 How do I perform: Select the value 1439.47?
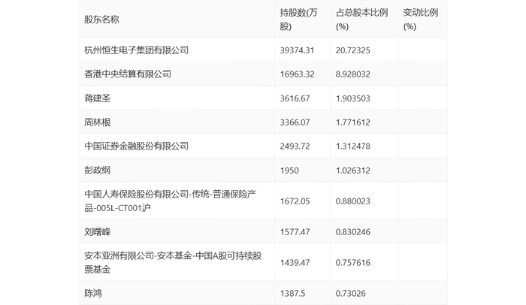click(x=295, y=262)
